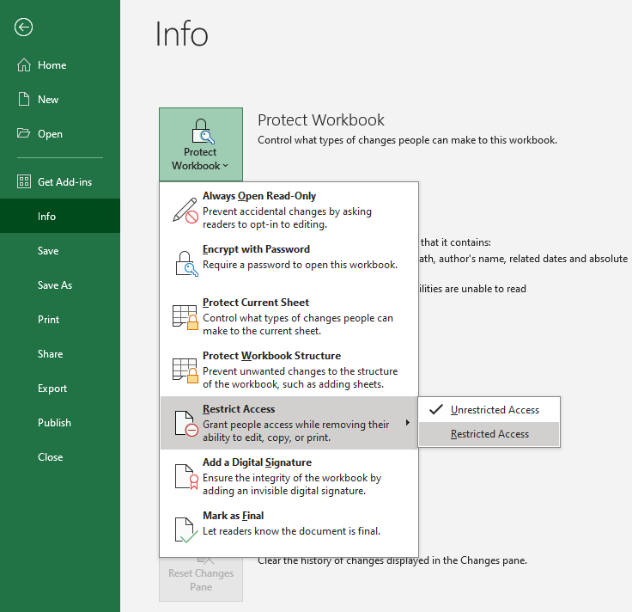Click the Protect Workbook Structure icon
632x612 pixels.
point(185,370)
